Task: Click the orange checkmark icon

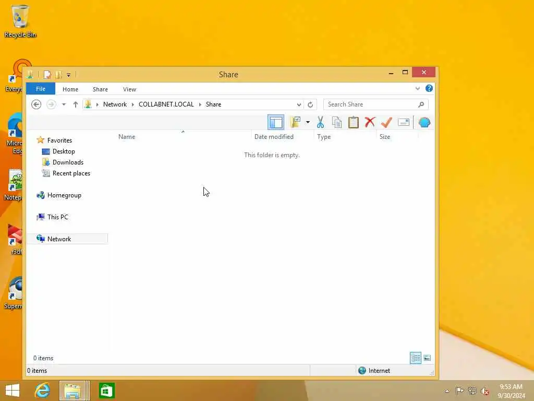Action: (x=386, y=122)
